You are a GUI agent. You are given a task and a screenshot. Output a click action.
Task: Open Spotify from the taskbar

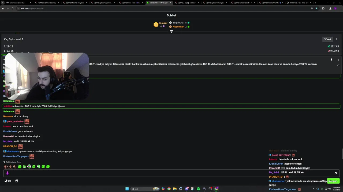[x=198, y=189]
